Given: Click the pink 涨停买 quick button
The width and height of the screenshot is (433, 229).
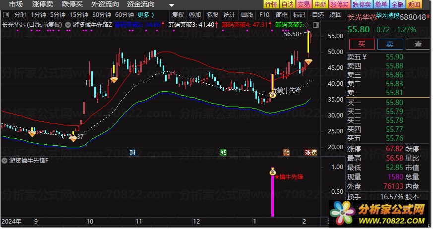Looking at the screenshot, I should point(339,4).
